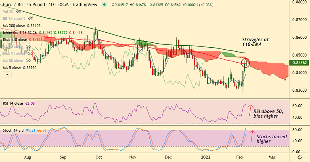Click the 0.83000 price axis label
Screen dimensions: 310x162
pyautogui.click(x=300, y=90)
